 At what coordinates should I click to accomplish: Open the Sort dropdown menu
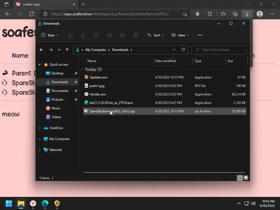(156, 35)
